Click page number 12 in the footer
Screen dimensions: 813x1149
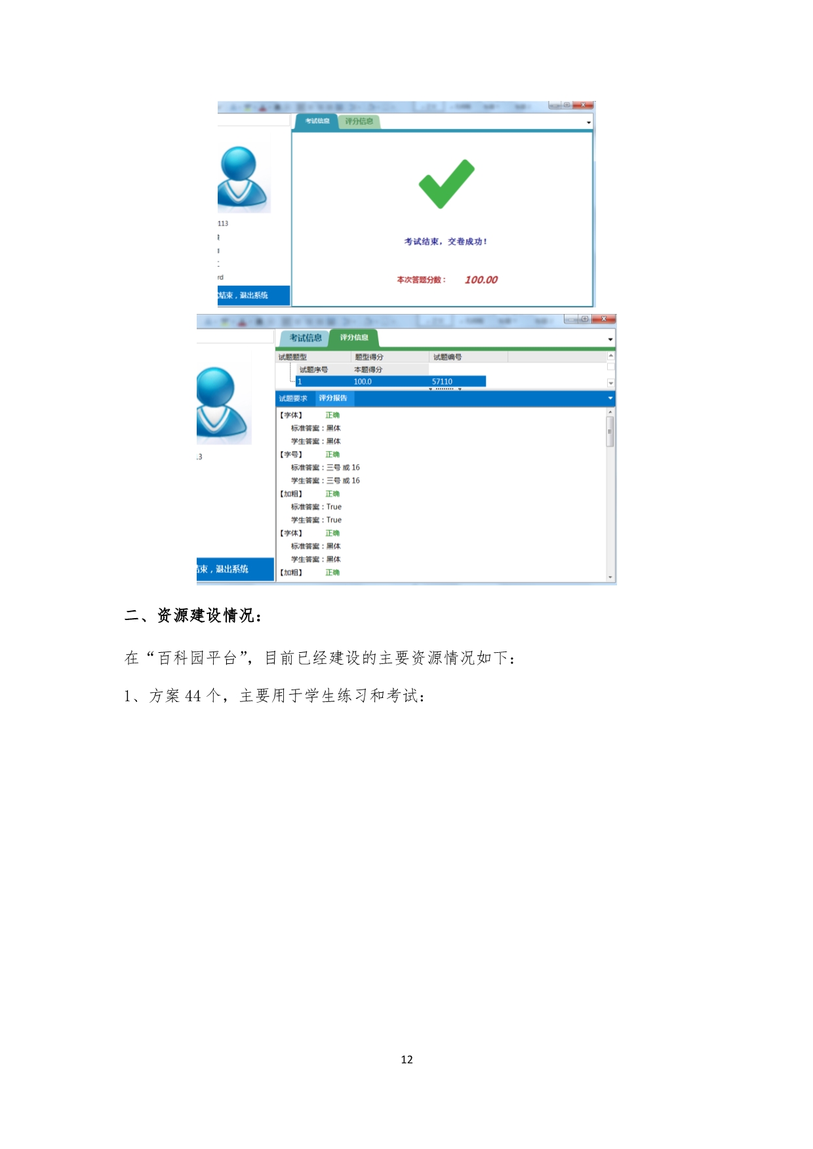click(x=406, y=1059)
